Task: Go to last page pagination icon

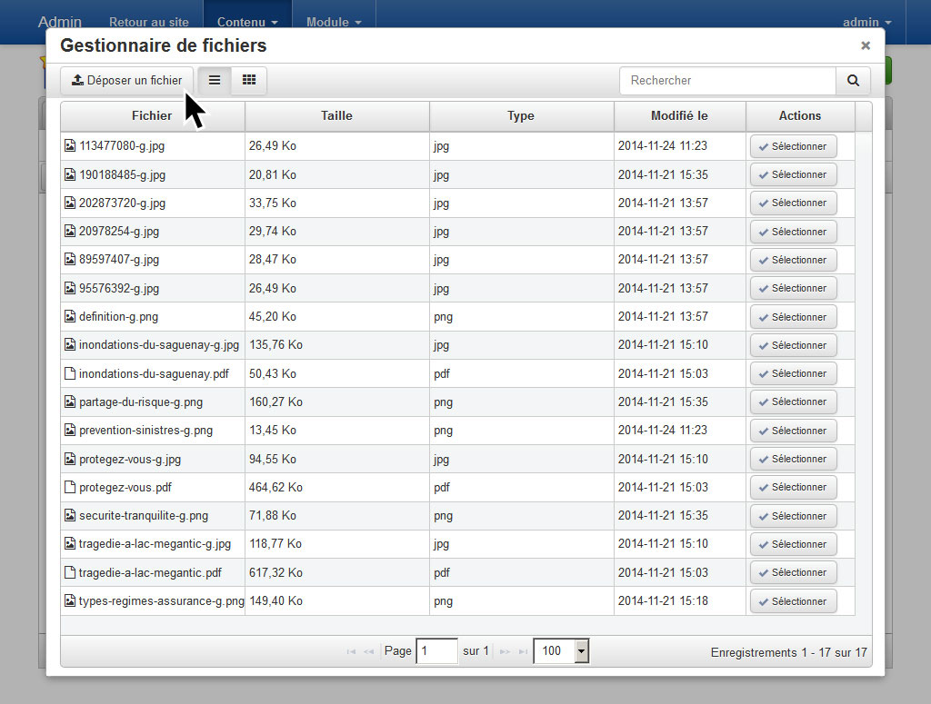Action: point(523,651)
